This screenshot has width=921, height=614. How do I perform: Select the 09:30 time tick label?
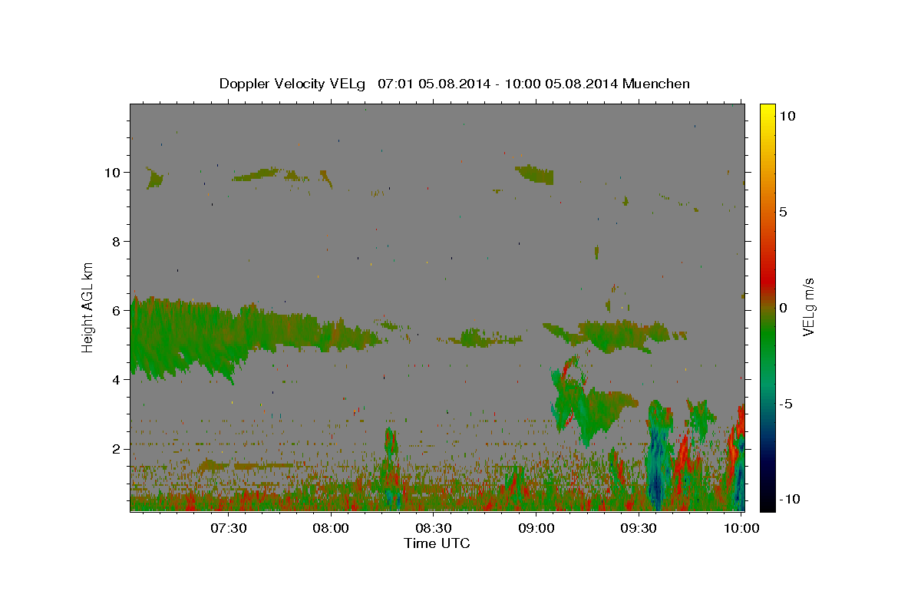[639, 528]
